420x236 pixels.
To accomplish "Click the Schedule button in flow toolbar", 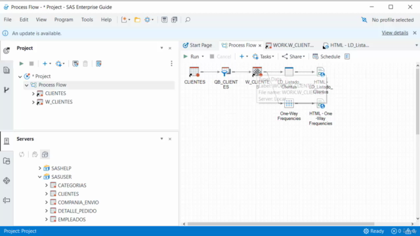I will click(x=327, y=56).
